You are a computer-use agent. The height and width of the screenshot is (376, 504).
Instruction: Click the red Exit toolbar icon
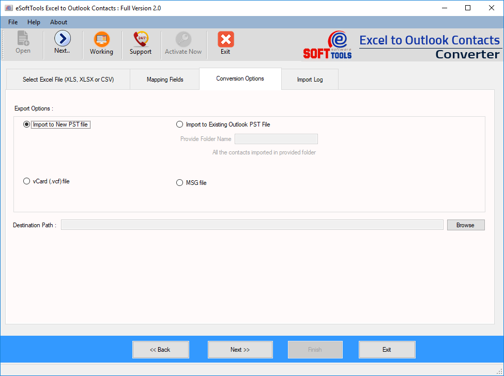(226, 39)
